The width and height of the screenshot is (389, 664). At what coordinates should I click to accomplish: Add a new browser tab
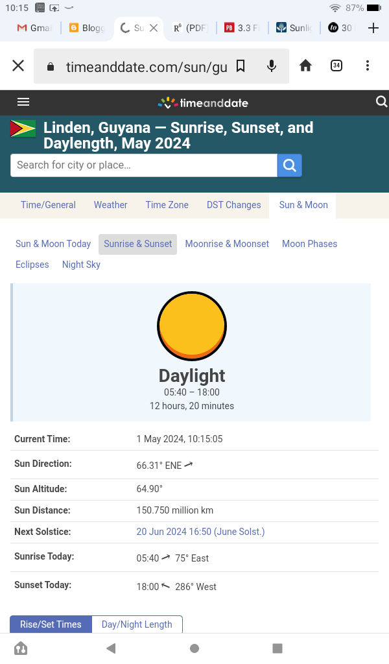(373, 28)
